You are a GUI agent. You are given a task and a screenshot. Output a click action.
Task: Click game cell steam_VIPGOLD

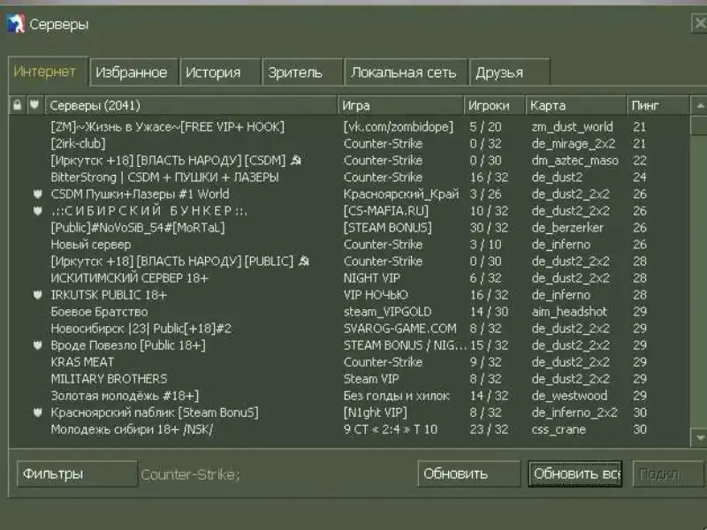(x=387, y=312)
